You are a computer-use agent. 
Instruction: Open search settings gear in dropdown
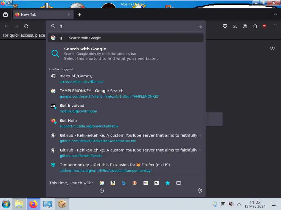(x=200, y=191)
